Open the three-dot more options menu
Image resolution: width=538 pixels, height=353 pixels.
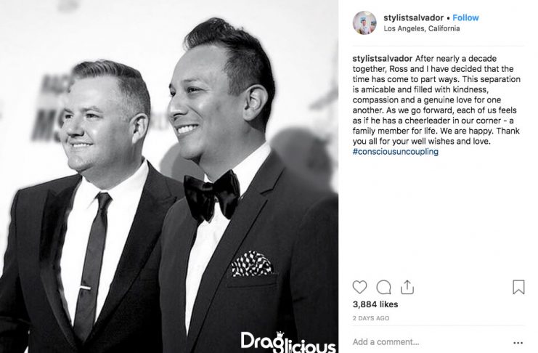tap(518, 342)
